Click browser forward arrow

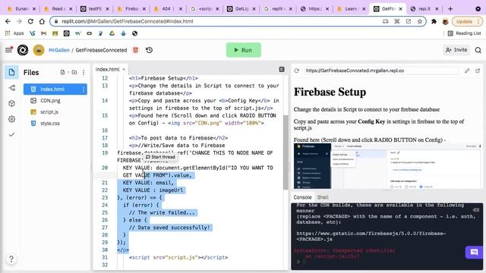(x=19, y=21)
